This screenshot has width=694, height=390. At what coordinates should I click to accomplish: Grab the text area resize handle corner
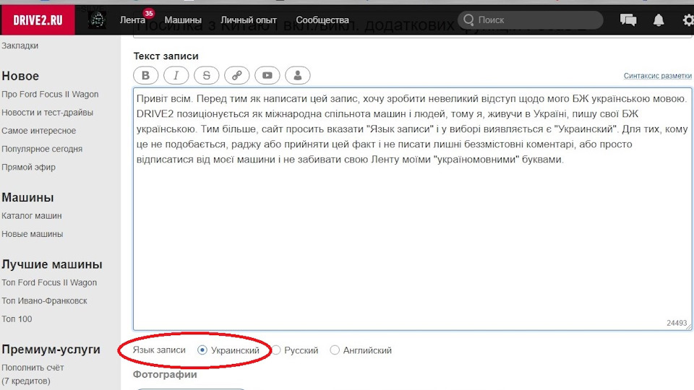(688, 326)
